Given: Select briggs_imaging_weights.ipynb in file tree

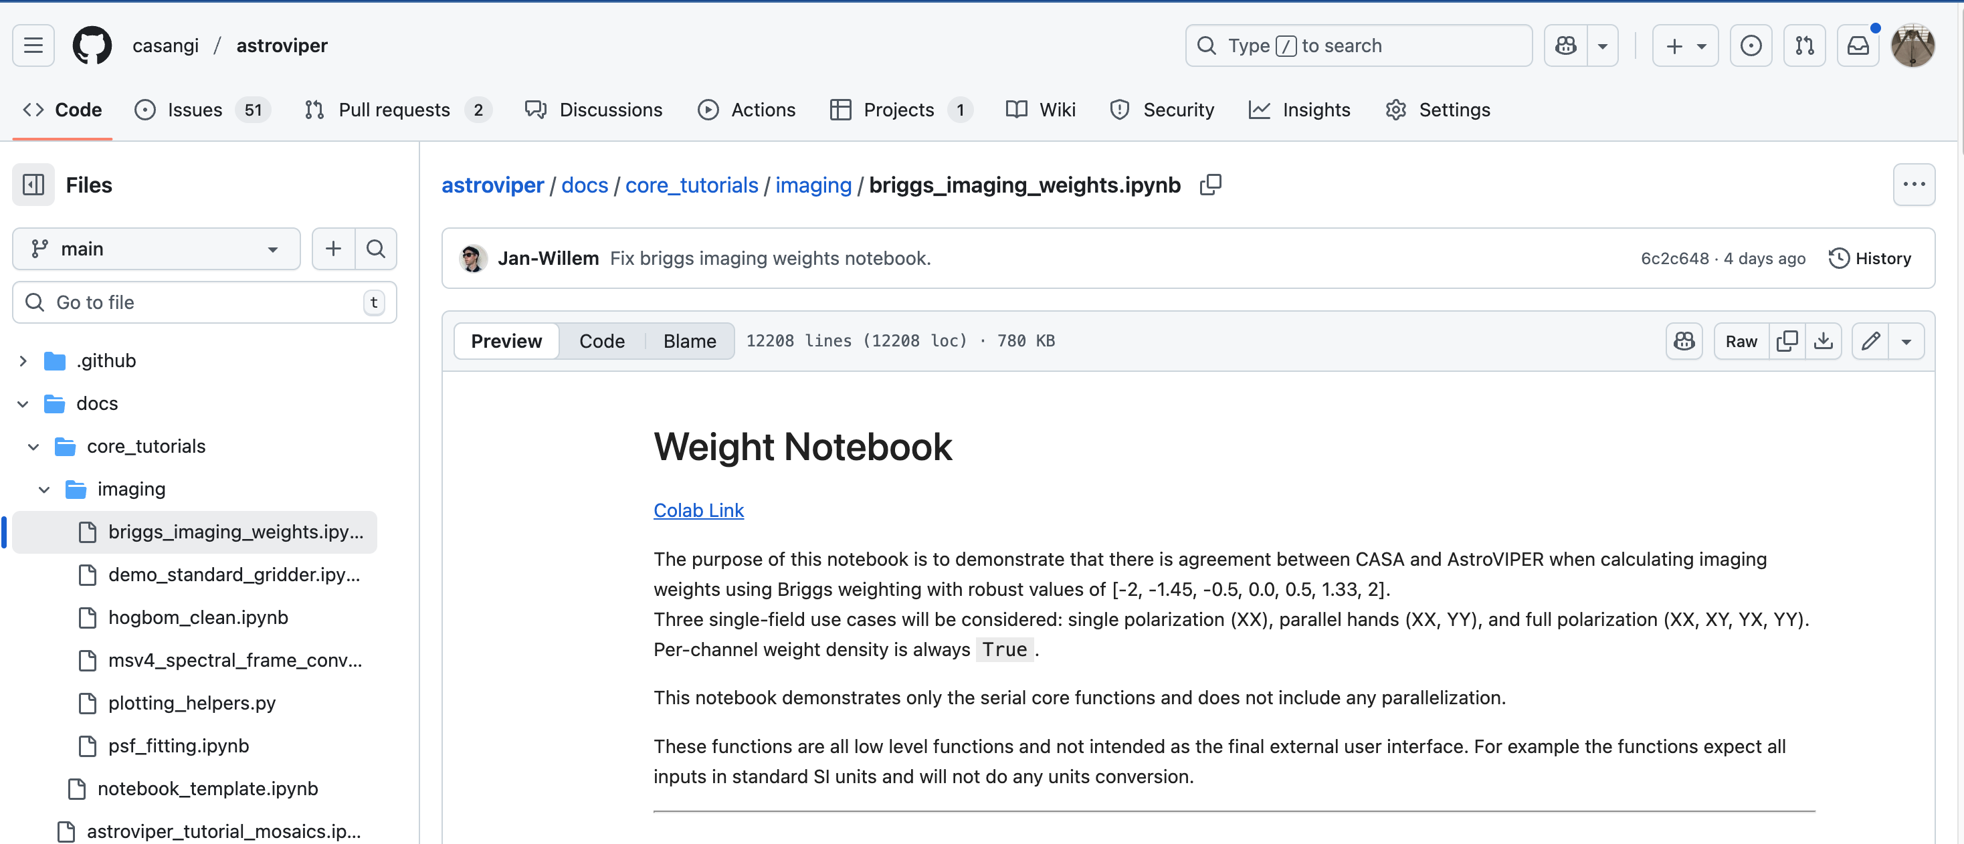Looking at the screenshot, I should [195, 532].
